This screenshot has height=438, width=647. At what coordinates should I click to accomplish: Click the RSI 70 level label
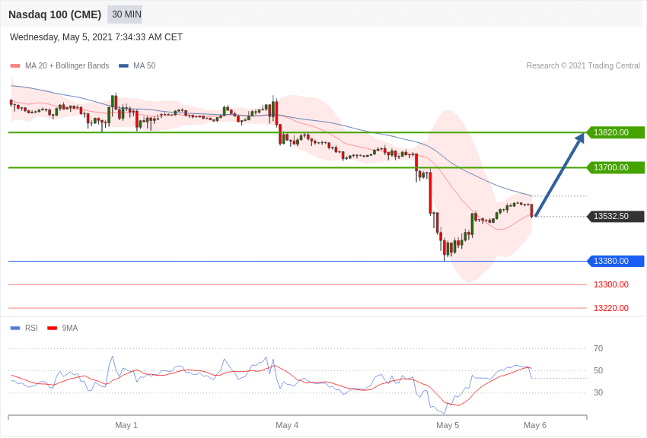coord(598,348)
